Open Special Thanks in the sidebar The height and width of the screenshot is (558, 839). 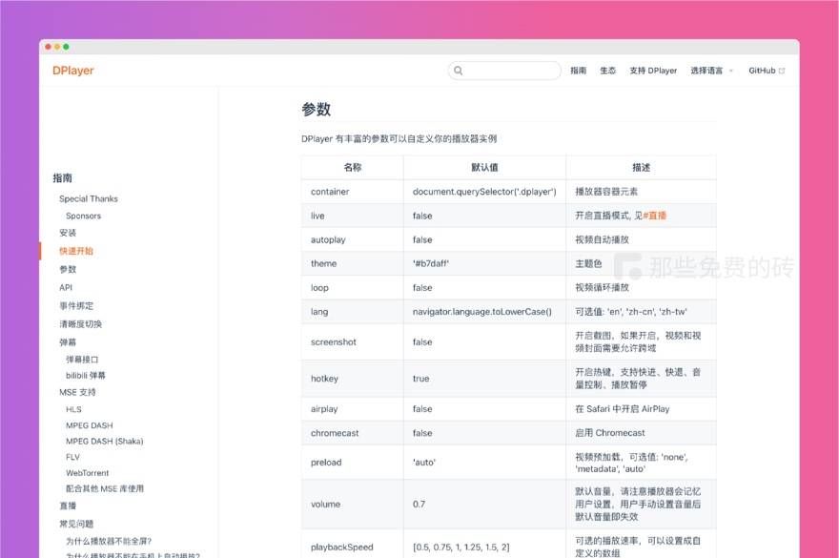point(87,198)
